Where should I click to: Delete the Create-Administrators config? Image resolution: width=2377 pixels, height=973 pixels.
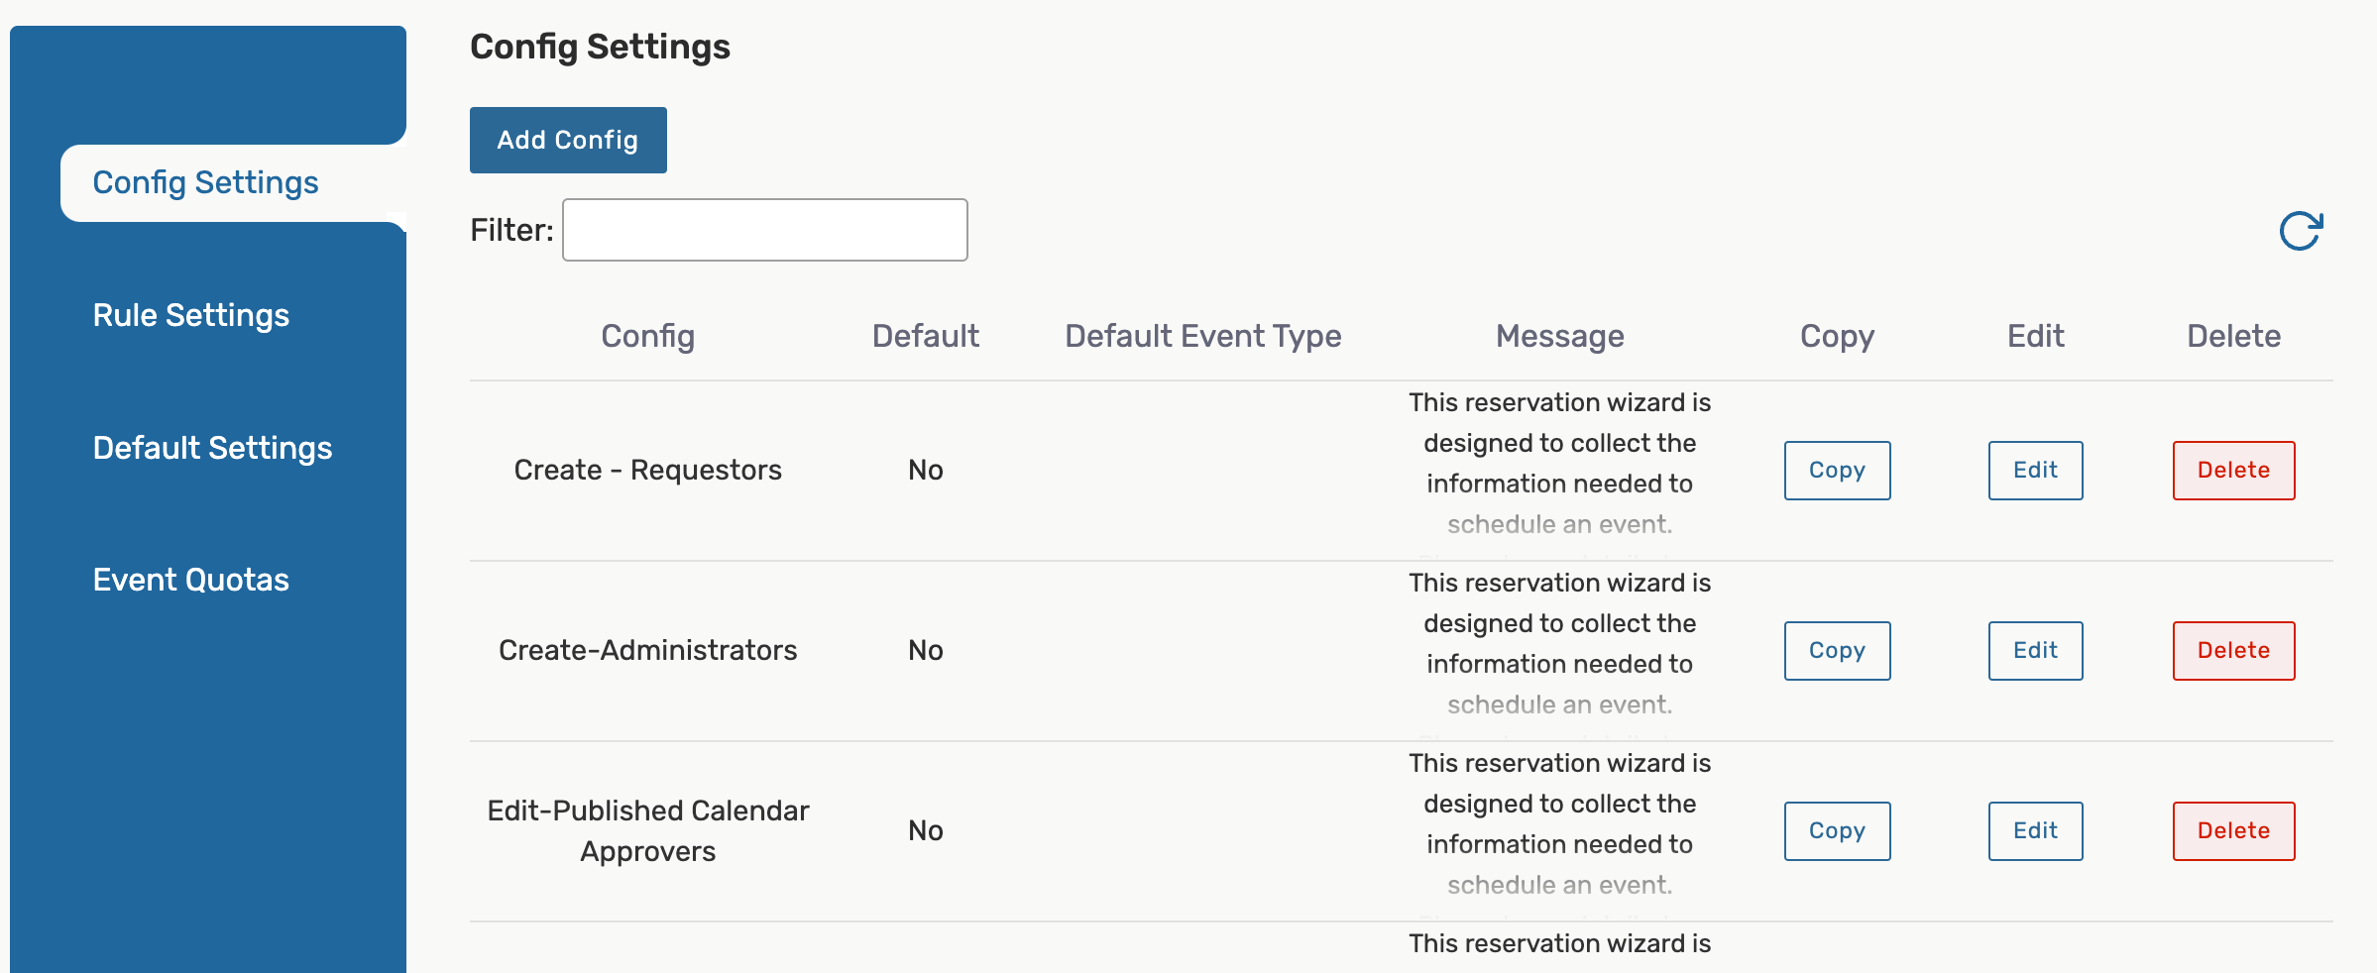pyautogui.click(x=2233, y=651)
